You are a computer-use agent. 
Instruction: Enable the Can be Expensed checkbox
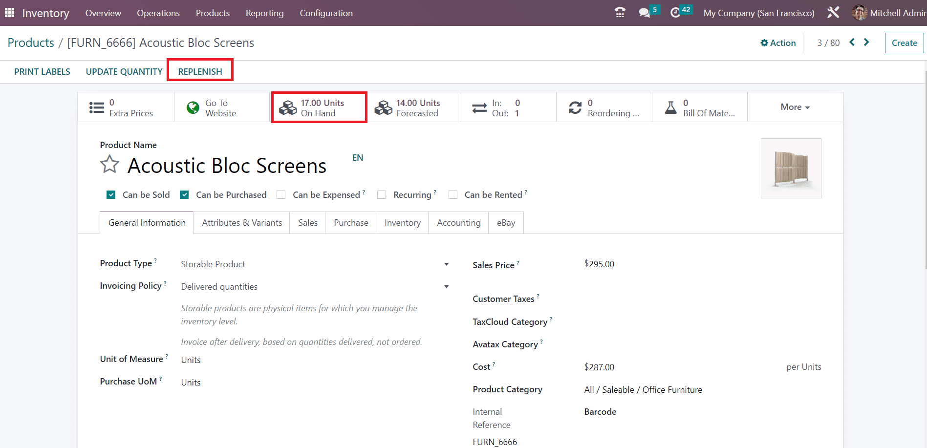pos(281,195)
